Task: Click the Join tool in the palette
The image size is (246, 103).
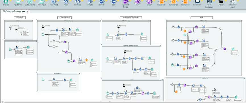Action: (x=137, y=2)
